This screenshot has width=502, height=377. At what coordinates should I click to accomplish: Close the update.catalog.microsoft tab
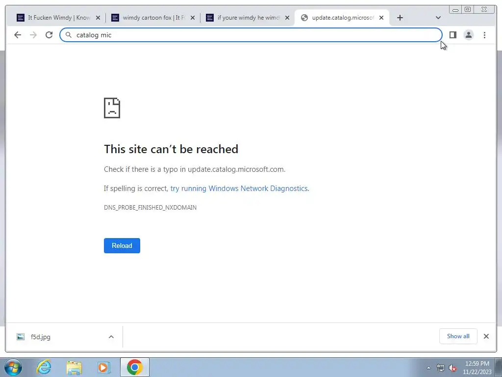click(381, 18)
